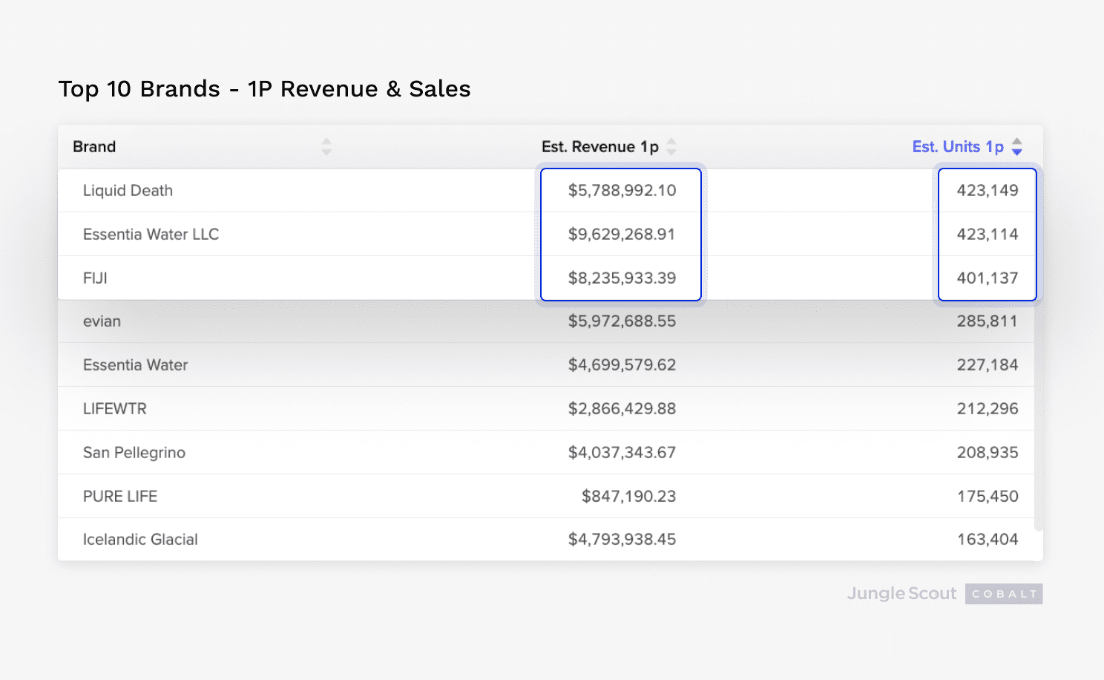
Task: Click revenue value $4,699,579.62
Action: (622, 365)
